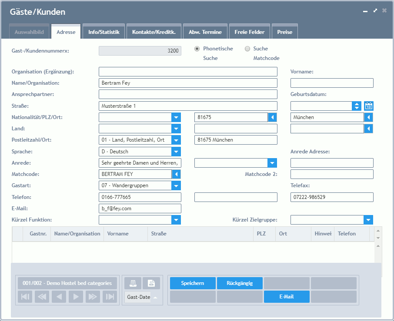Viewport: 394px width, 321px height.
Task: Open the Nationalität dropdown
Action: pyautogui.click(x=176, y=117)
